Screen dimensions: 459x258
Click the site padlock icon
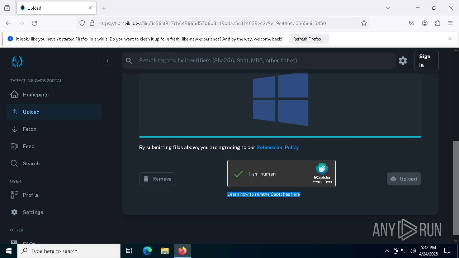92,23
